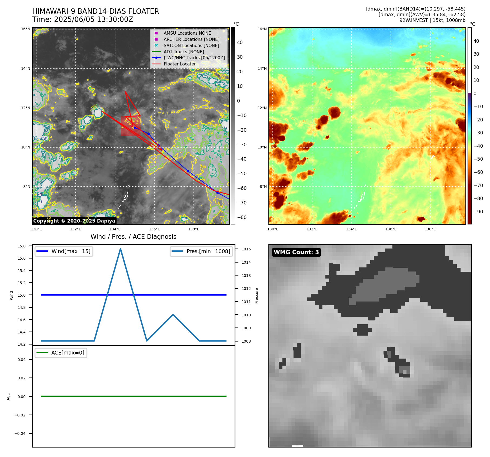
Task: Click the 'JTWC/NHC Tracks [05/1200Z]' legend entry
Action: (x=194, y=58)
